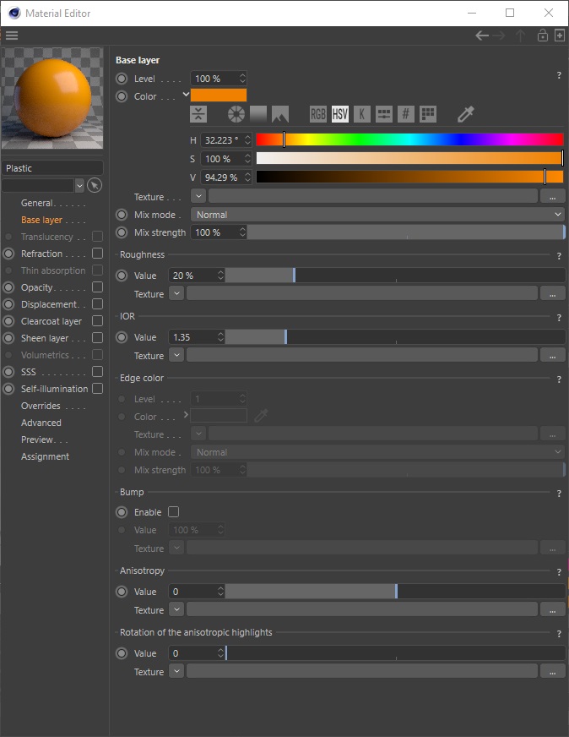Go back with the left arrow
Screen dimensions: 569x737
pyautogui.click(x=482, y=35)
